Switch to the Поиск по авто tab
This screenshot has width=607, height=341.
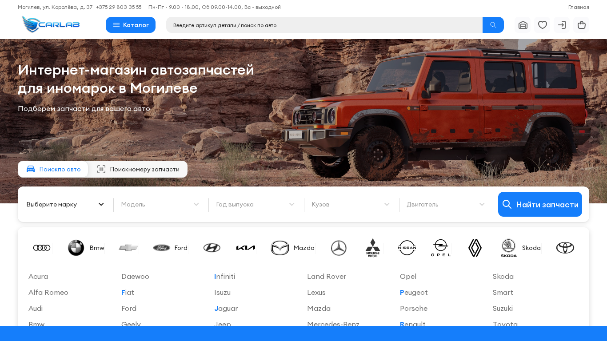point(53,169)
